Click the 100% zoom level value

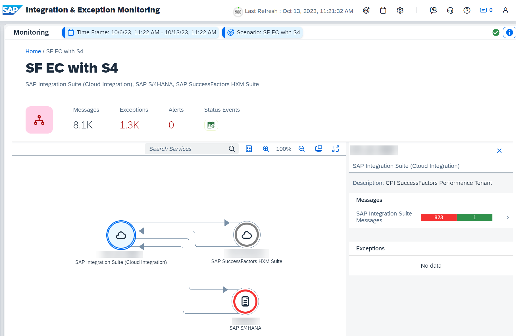pyautogui.click(x=284, y=149)
